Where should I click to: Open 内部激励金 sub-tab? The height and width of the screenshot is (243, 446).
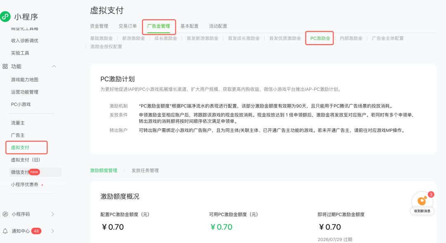point(351,38)
